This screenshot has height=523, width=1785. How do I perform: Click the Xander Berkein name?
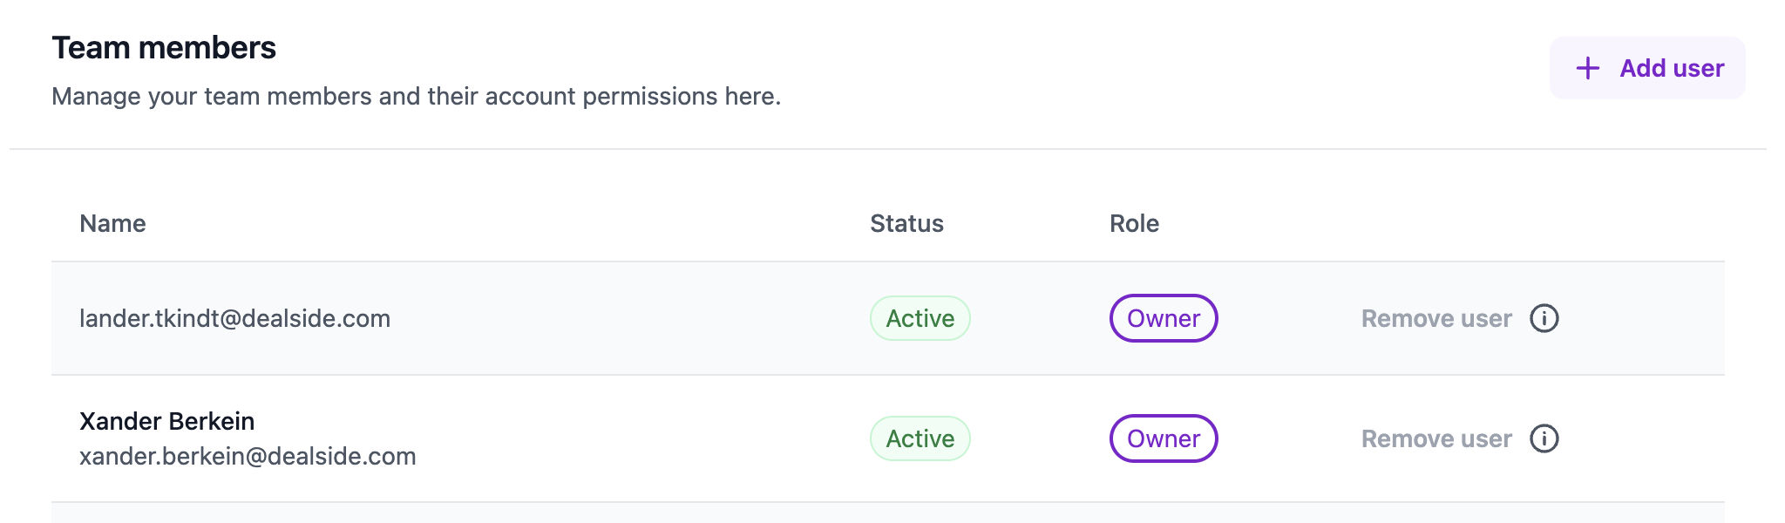click(x=166, y=421)
